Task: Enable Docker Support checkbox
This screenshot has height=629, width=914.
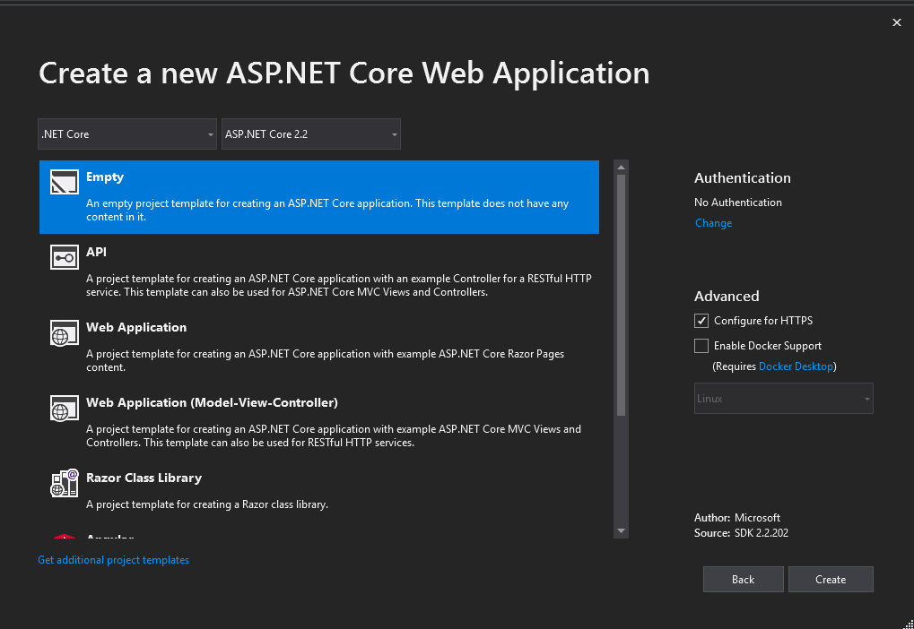Action: [701, 346]
